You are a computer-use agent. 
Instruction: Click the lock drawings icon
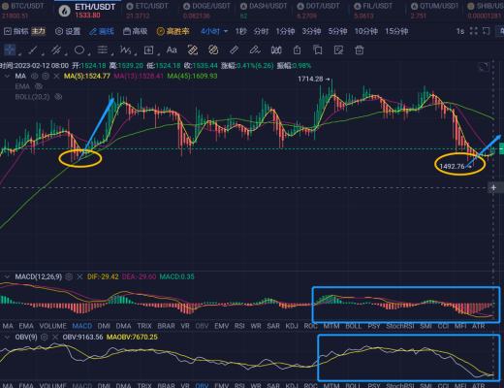[x=297, y=50]
